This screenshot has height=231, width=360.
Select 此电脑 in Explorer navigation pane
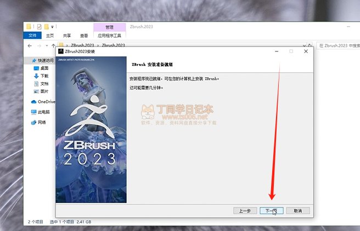tap(43, 112)
